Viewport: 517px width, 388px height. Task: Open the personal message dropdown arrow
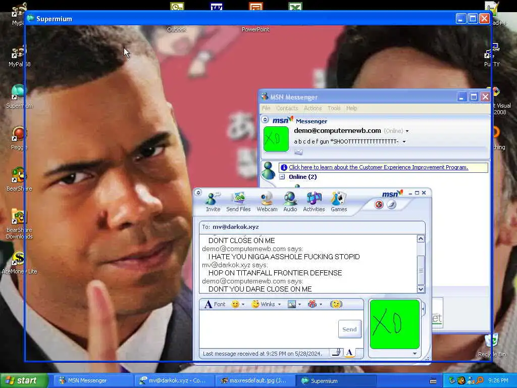404,142
